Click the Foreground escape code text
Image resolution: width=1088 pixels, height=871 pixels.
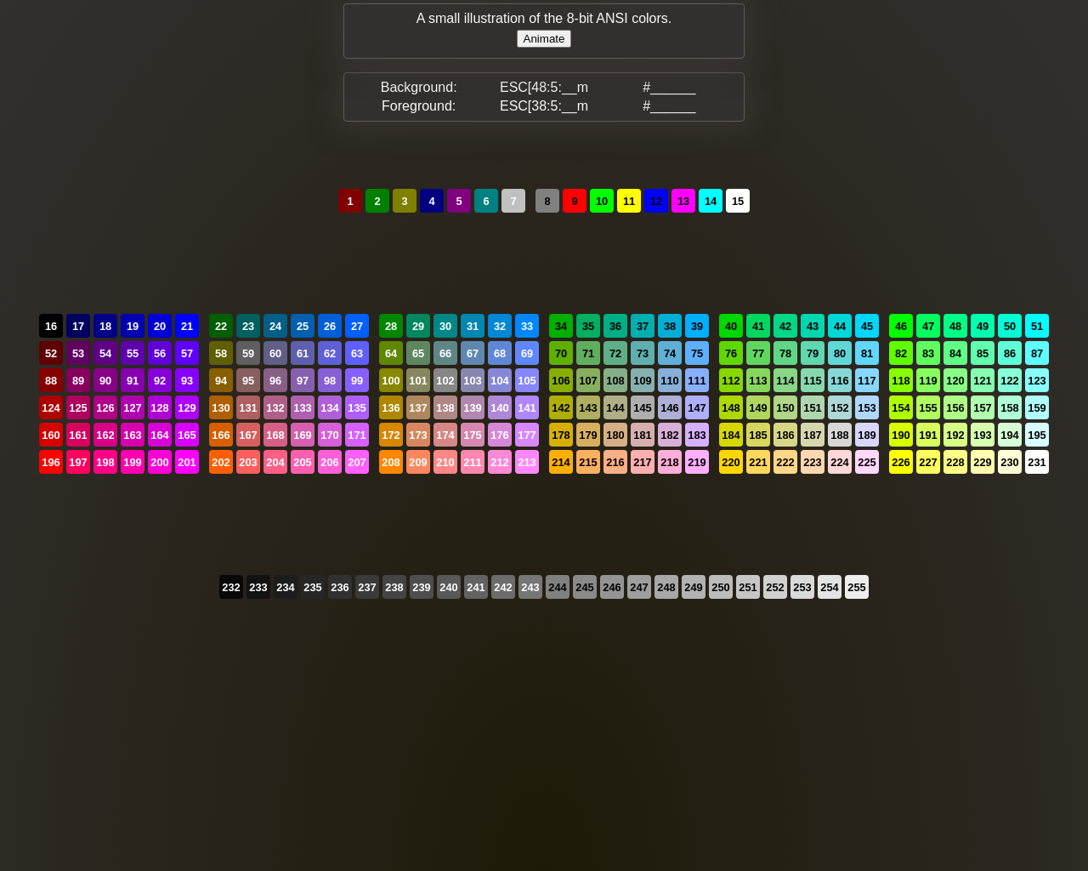coord(544,106)
